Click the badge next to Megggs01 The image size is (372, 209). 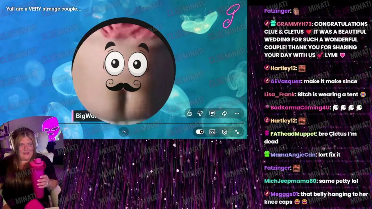267,194
